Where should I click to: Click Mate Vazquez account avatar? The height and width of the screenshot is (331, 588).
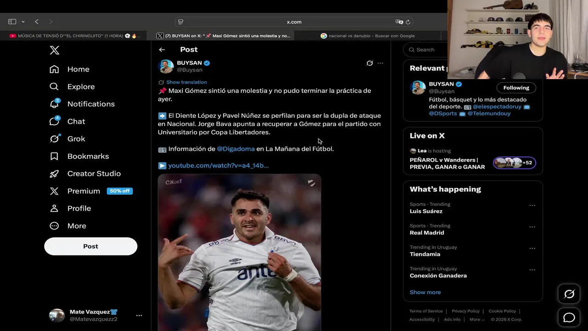click(x=57, y=315)
